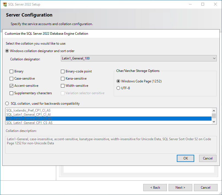Enable the Width-sensitive checkbox
The height and width of the screenshot is (195, 222).
pos(63,86)
